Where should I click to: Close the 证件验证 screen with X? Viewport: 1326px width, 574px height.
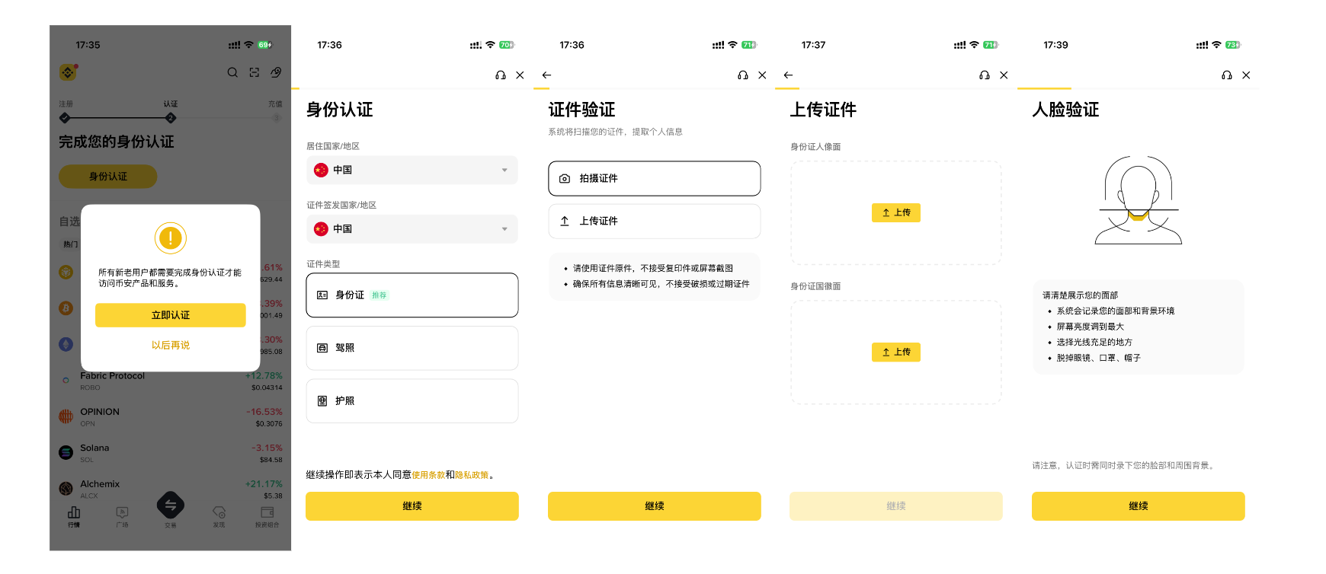[x=762, y=75]
